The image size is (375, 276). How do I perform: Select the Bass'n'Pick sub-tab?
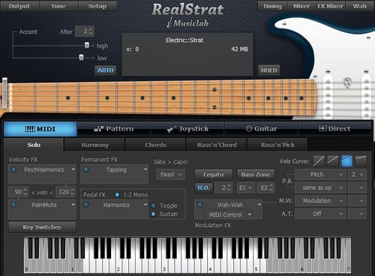tap(277, 145)
